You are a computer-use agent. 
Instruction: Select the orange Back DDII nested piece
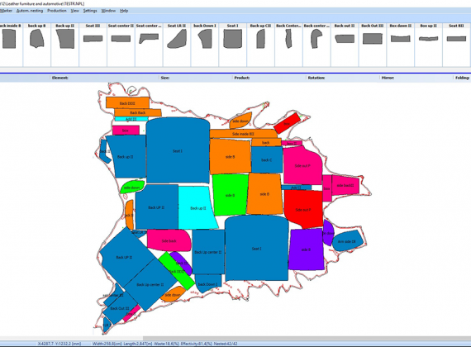127,102
